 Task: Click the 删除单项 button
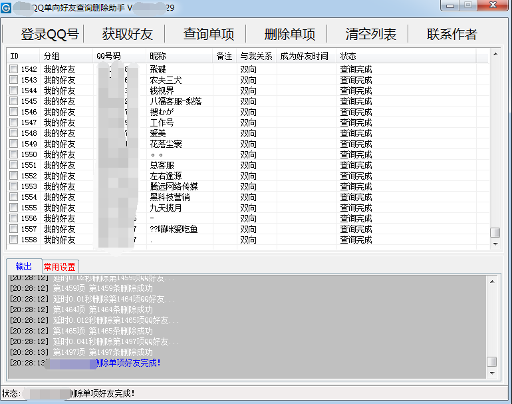(x=290, y=34)
